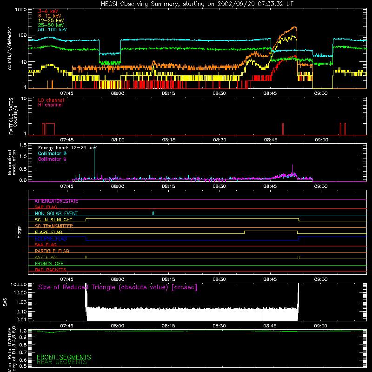Select the 25-50 keV legend label
Image resolution: width=372 pixels, height=372 pixels.
click(51, 25)
